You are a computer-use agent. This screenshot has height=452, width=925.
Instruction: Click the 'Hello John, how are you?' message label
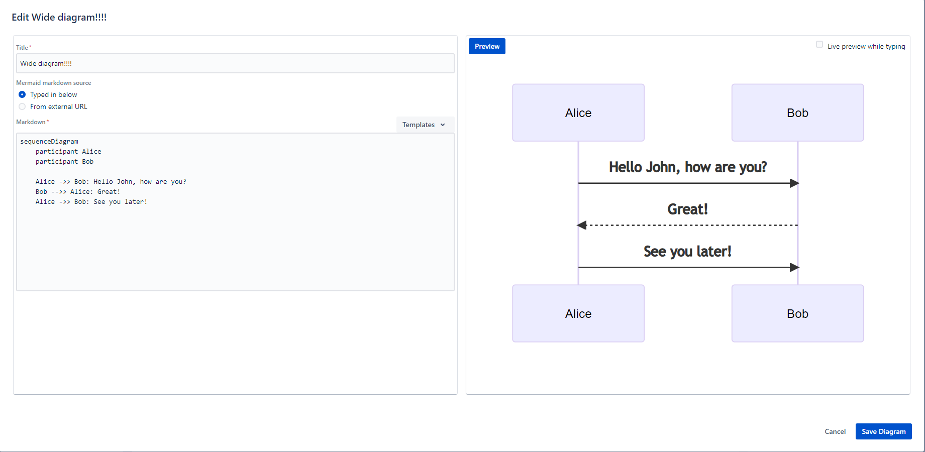click(x=688, y=167)
